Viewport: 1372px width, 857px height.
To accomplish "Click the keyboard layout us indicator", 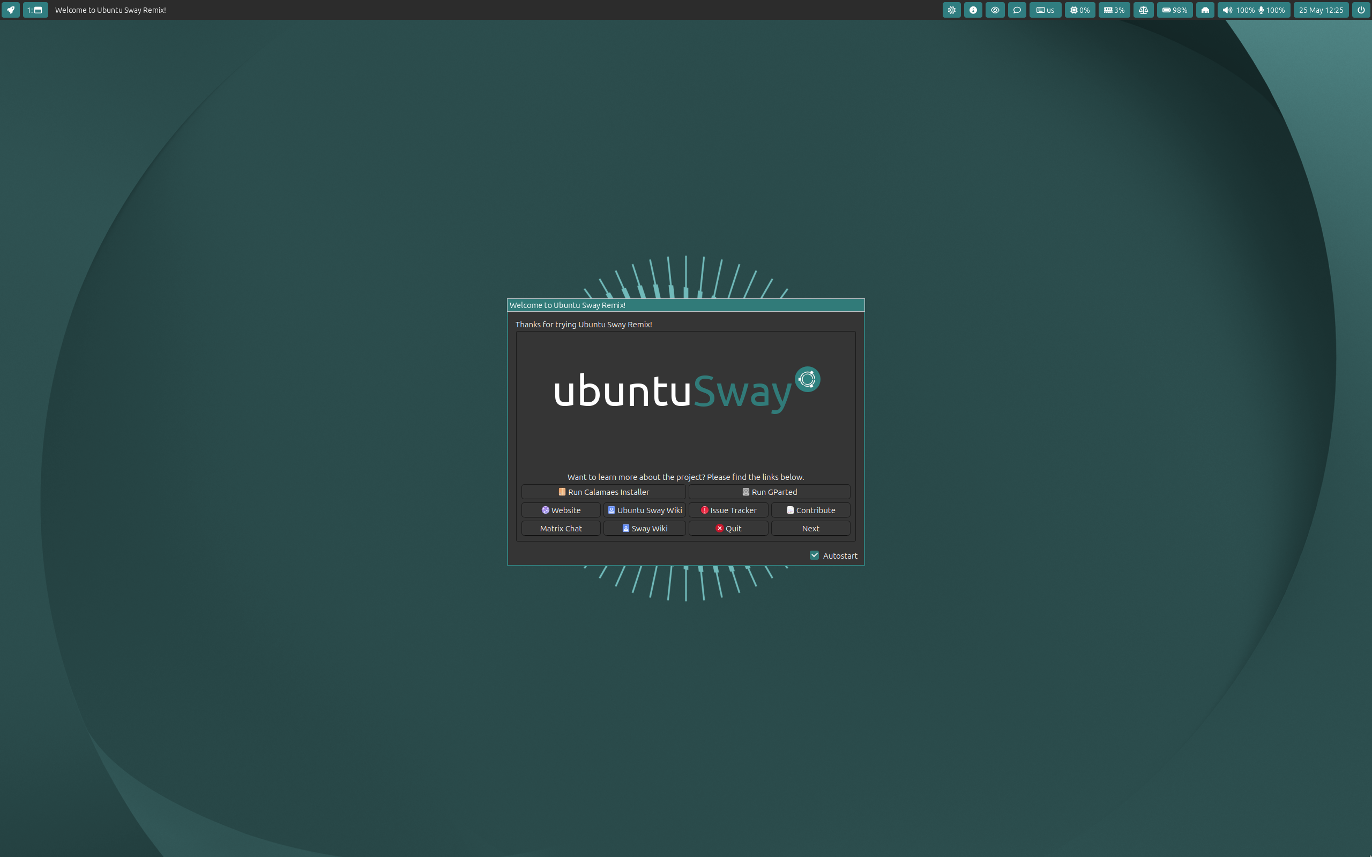I will click(x=1045, y=10).
